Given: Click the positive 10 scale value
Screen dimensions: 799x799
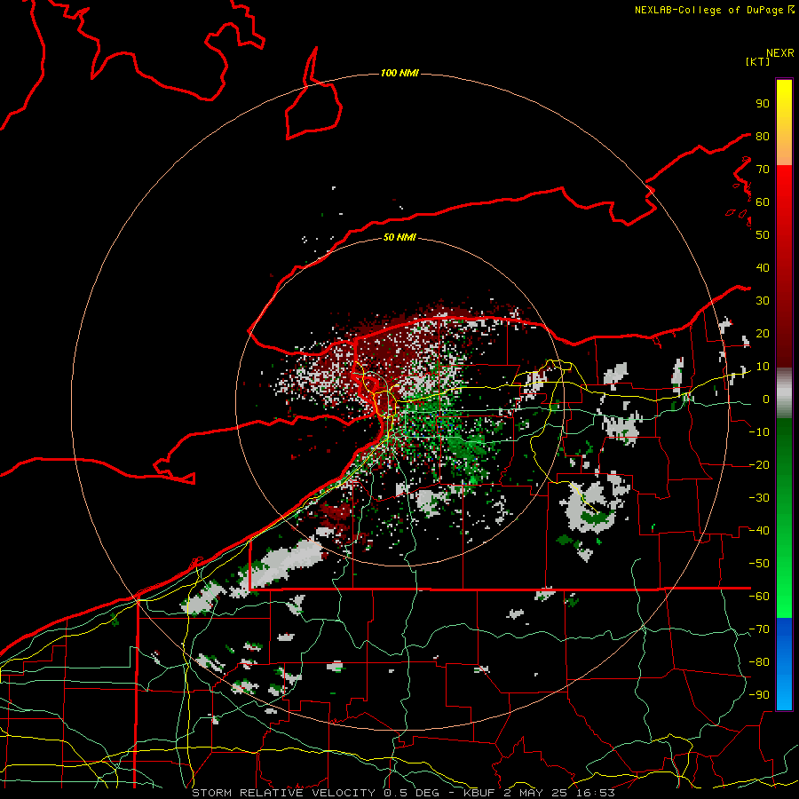Looking at the screenshot, I should [763, 367].
